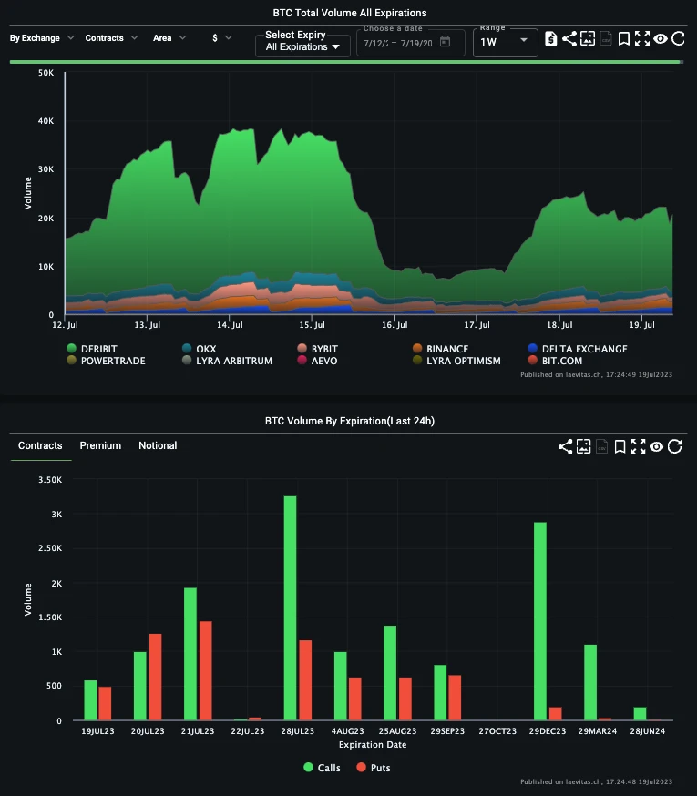Open the Range 1W dropdown
The height and width of the screenshot is (796, 697).
pyautogui.click(x=505, y=42)
